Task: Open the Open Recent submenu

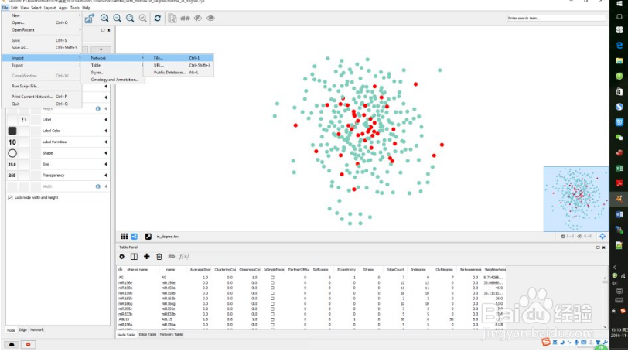Action: click(42, 30)
